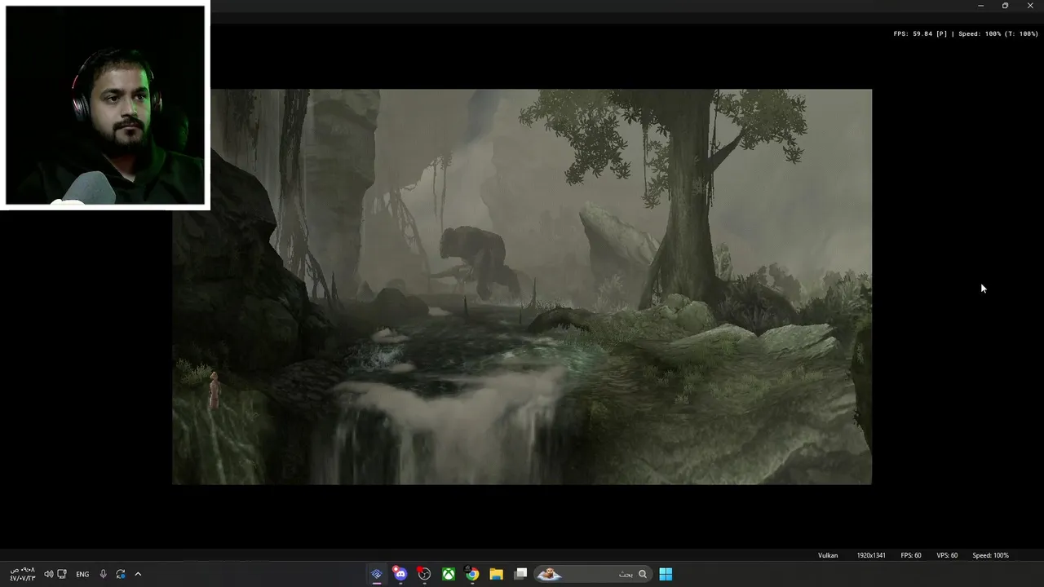The width and height of the screenshot is (1044, 587).
Task: Open the OBS Studio taskbar icon
Action: 424,574
